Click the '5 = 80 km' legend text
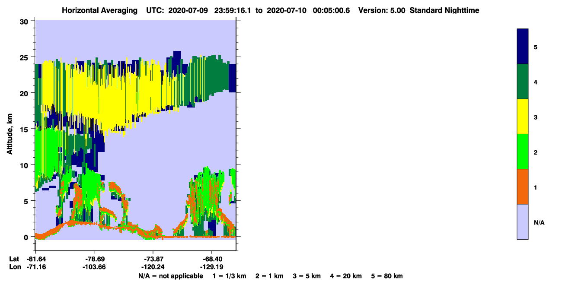 coord(387,276)
